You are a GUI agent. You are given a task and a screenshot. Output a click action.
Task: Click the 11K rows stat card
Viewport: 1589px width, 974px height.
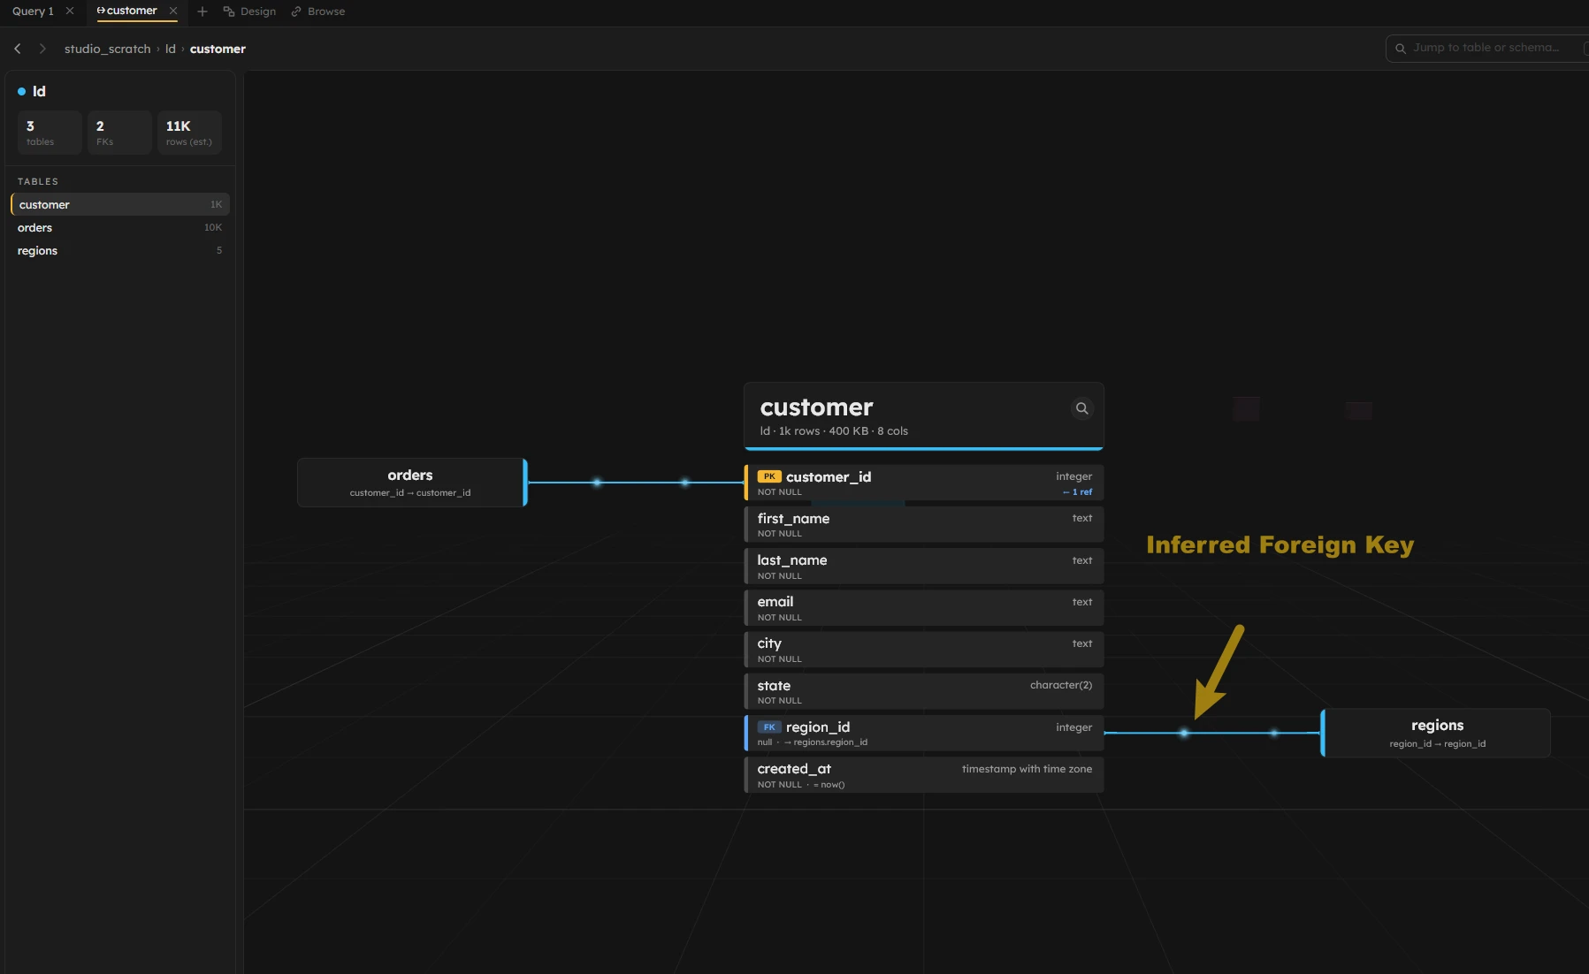click(x=189, y=133)
